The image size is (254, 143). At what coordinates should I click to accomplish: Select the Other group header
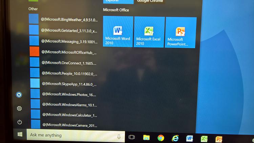(x=33, y=9)
